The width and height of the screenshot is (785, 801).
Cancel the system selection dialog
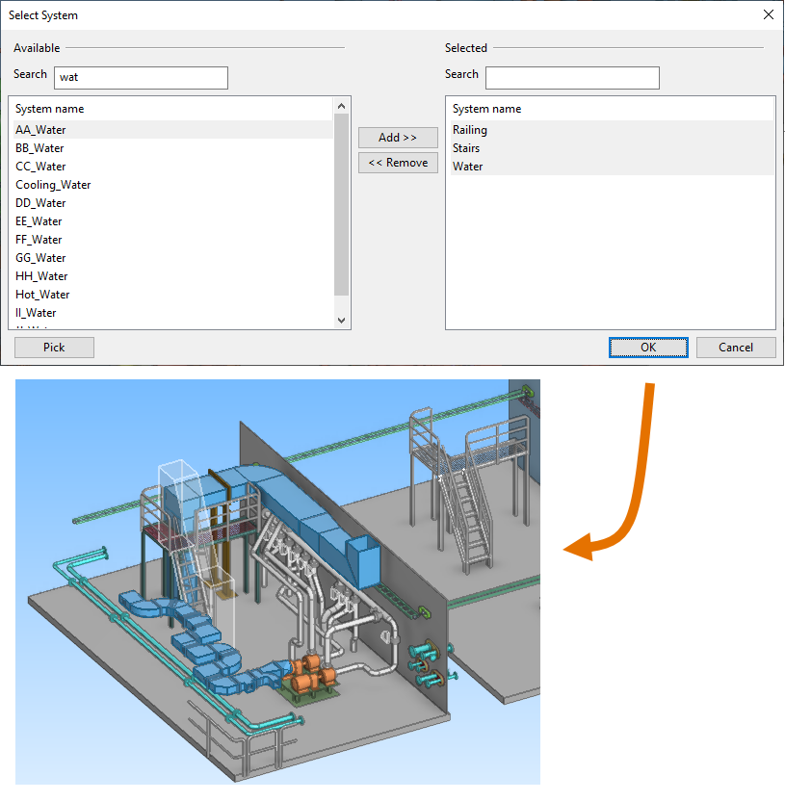[736, 348]
